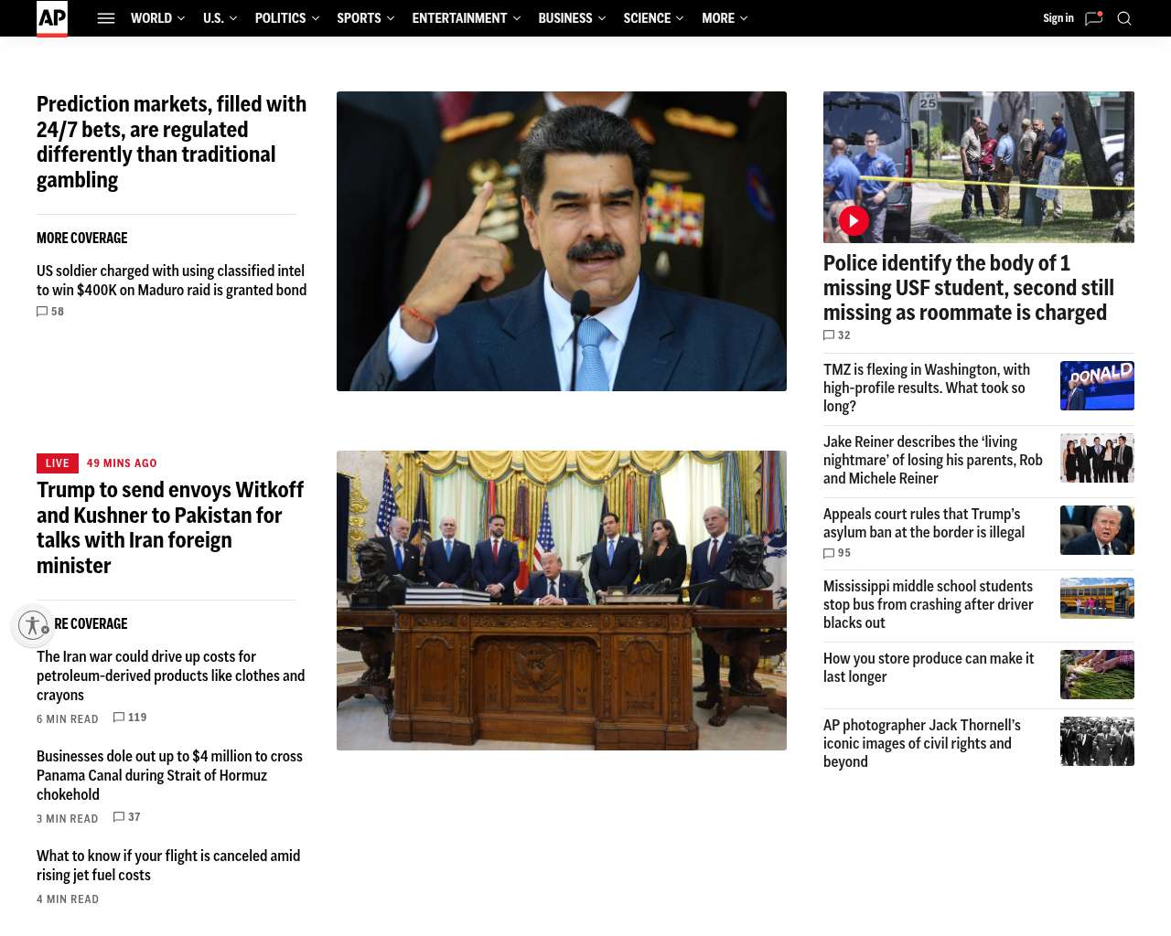This screenshot has height=936, width=1171.
Task: Click the AP logo home icon
Action: [x=52, y=18]
